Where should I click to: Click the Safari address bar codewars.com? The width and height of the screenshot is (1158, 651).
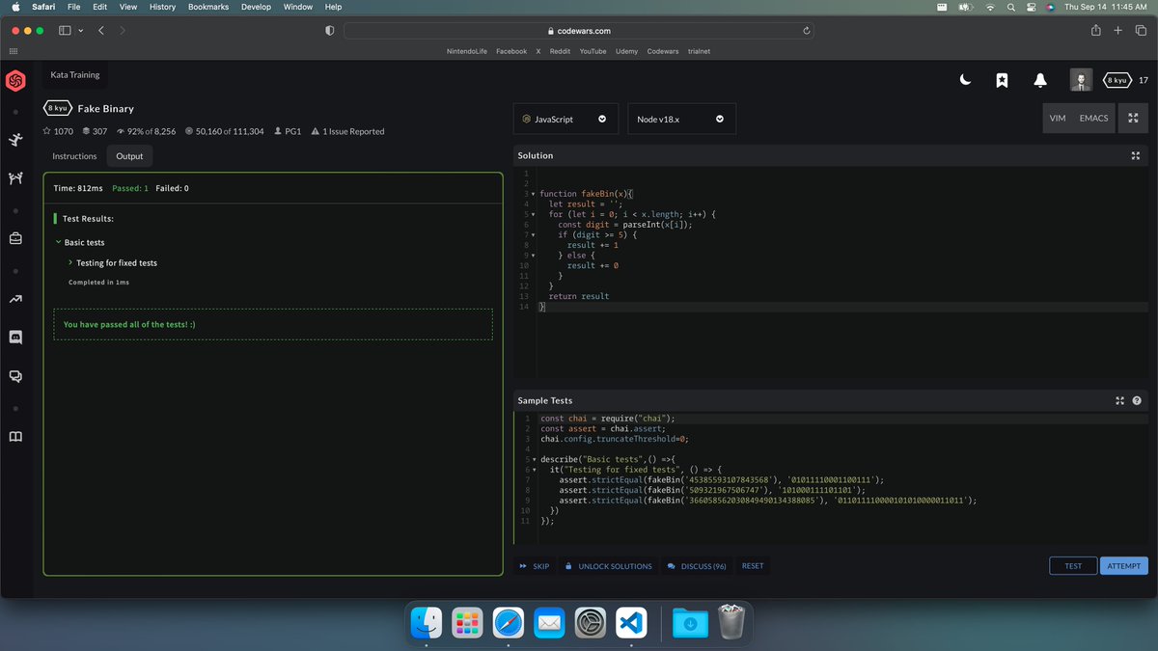pyautogui.click(x=579, y=31)
